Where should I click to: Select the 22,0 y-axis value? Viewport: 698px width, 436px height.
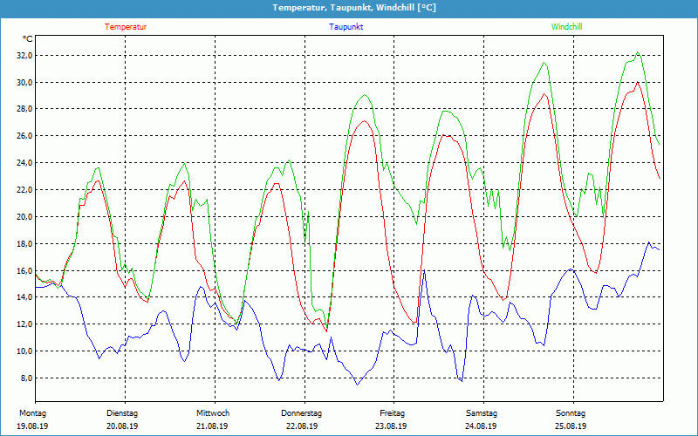tap(24, 190)
